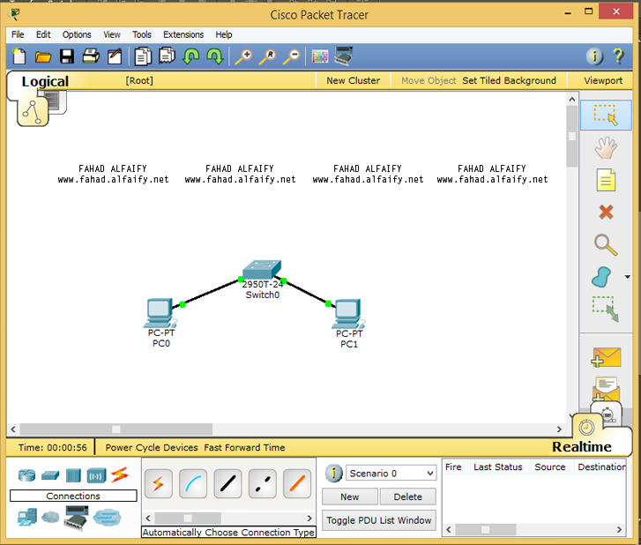
Task: Paste using the paste toolbar icon
Action: point(167,56)
